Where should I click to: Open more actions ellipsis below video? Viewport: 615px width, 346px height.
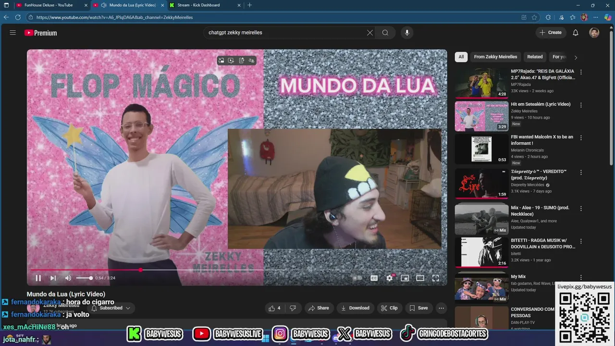pyautogui.click(x=441, y=308)
